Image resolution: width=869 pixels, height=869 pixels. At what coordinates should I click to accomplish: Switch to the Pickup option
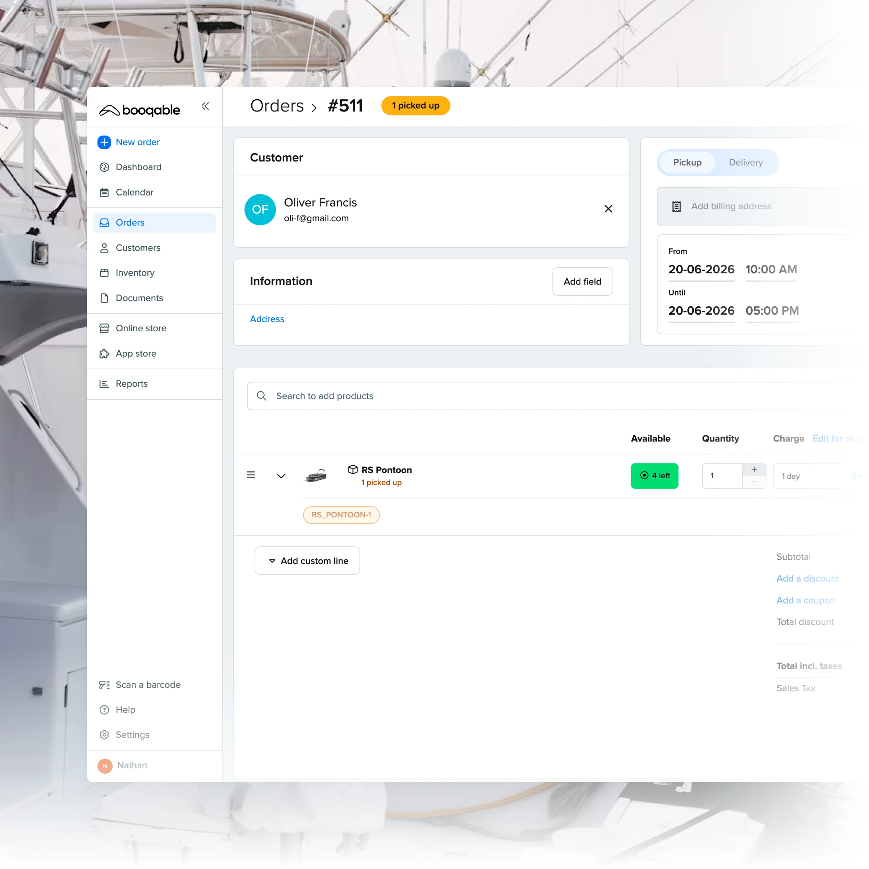coord(687,162)
